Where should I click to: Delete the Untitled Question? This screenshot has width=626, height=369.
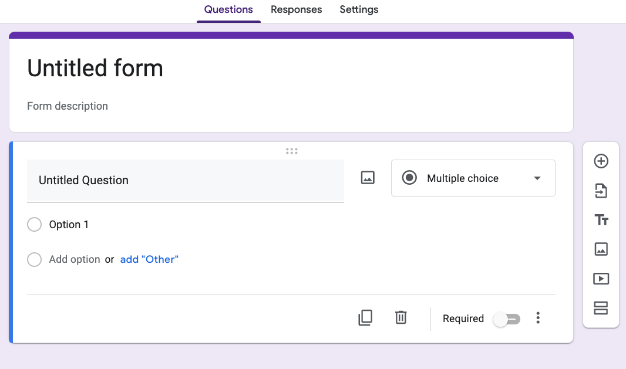(x=400, y=317)
